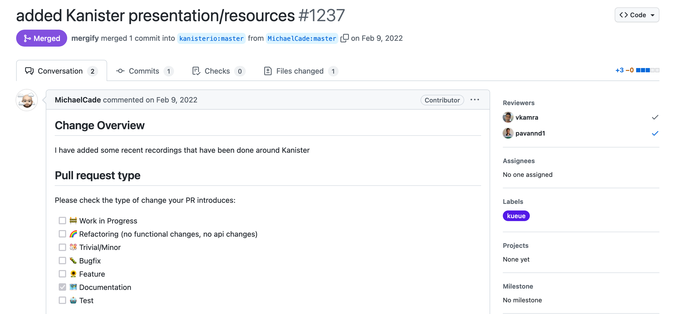Click the approval checkmark next to pavannd1
Screen dimensions: 693x314
click(x=655, y=133)
